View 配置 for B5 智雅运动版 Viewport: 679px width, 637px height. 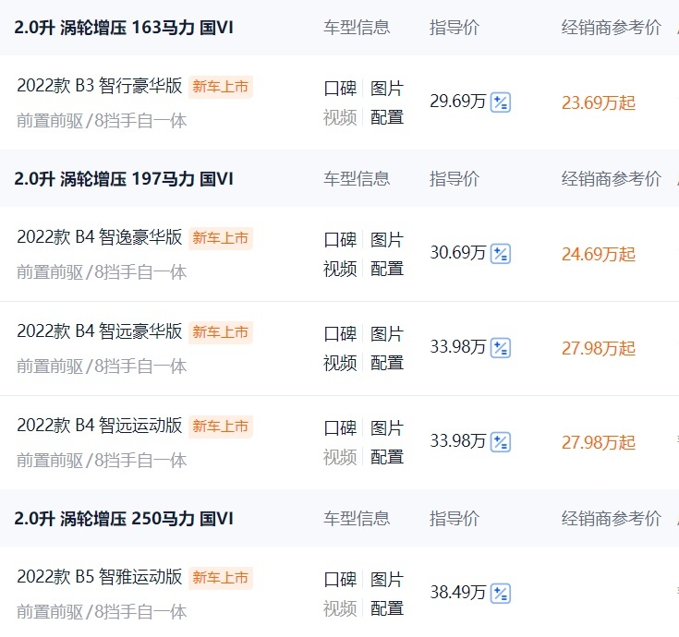(x=387, y=608)
